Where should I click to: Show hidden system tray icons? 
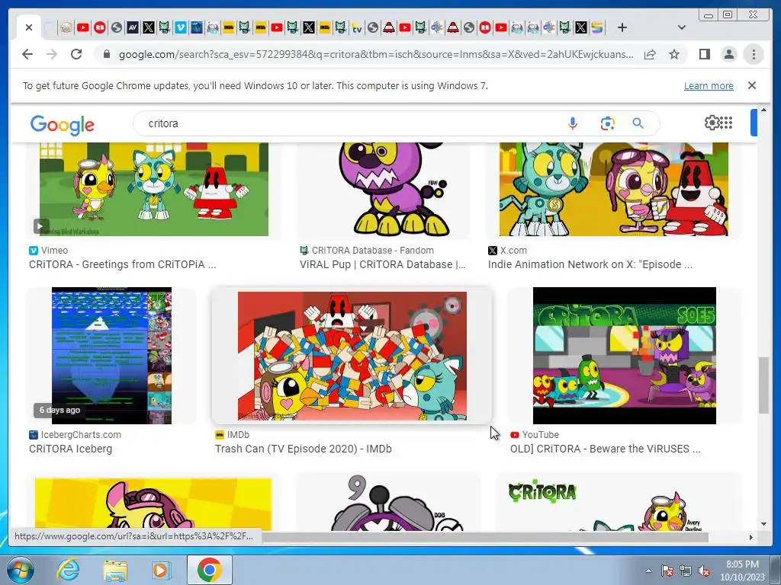(648, 571)
